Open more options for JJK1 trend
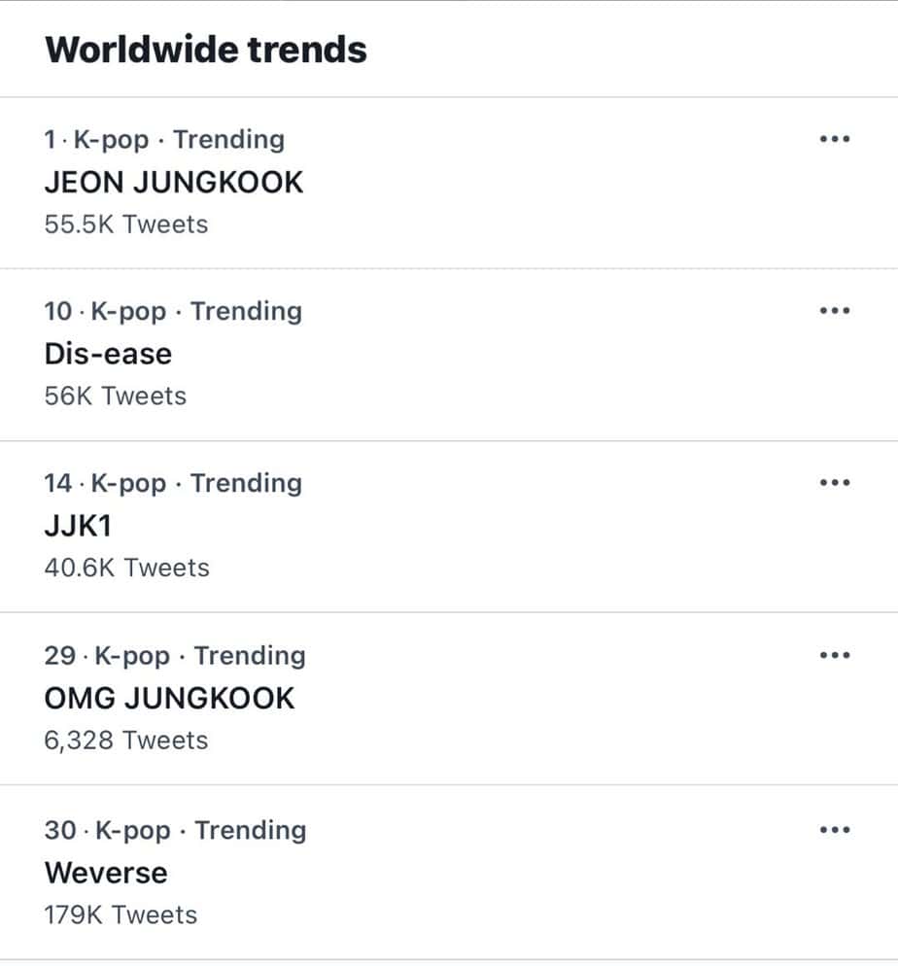Screen dimensions: 898x966 coord(834,483)
